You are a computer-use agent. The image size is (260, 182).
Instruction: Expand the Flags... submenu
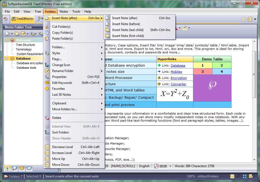(74, 59)
